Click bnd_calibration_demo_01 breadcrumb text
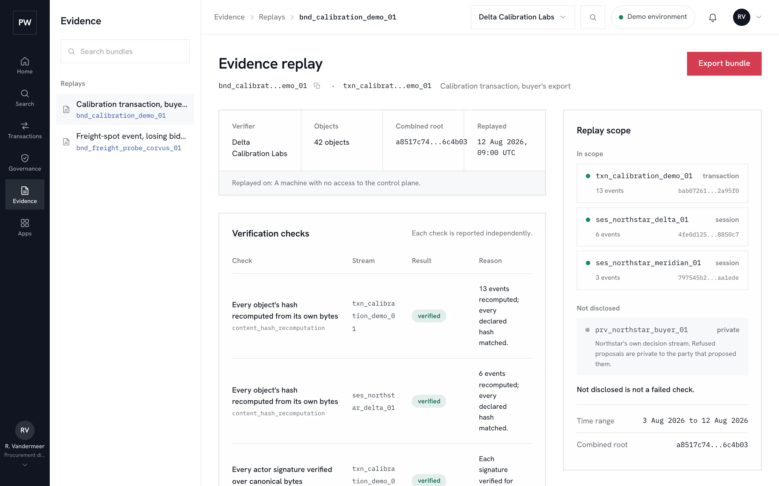The image size is (779, 486). tap(348, 17)
